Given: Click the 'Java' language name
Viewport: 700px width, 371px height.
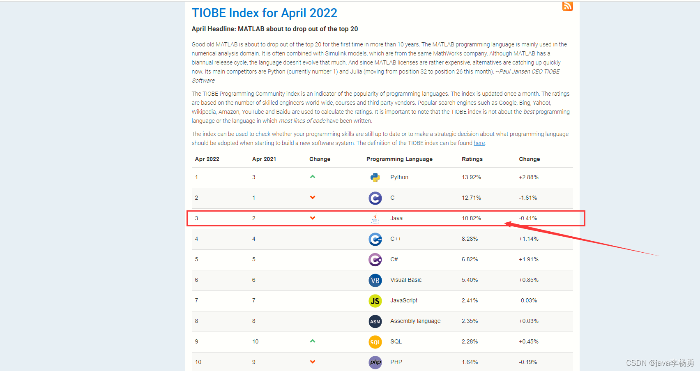Looking at the screenshot, I should coord(396,218).
